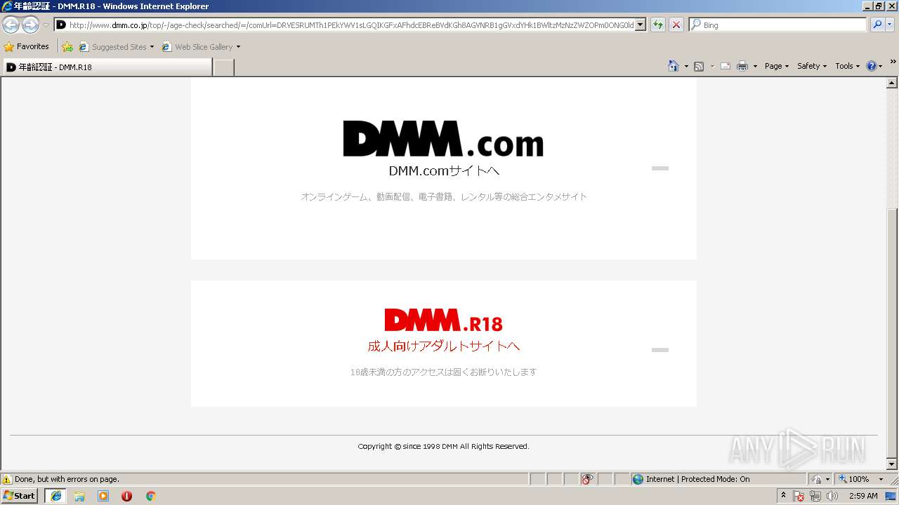Image resolution: width=899 pixels, height=505 pixels.
Task: Click the DMM.com logo
Action: click(443, 139)
